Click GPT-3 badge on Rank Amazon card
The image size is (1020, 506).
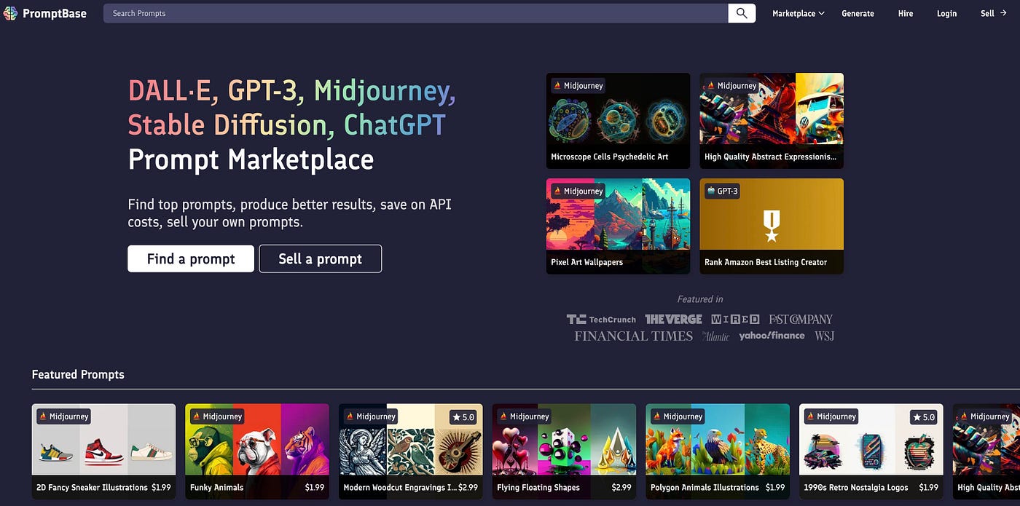point(722,191)
